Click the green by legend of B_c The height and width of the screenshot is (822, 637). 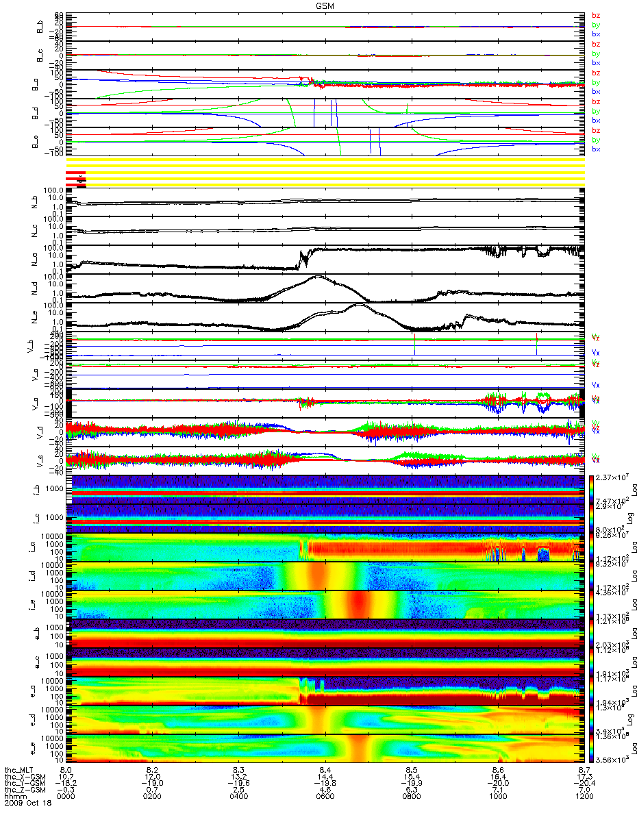tap(595, 53)
